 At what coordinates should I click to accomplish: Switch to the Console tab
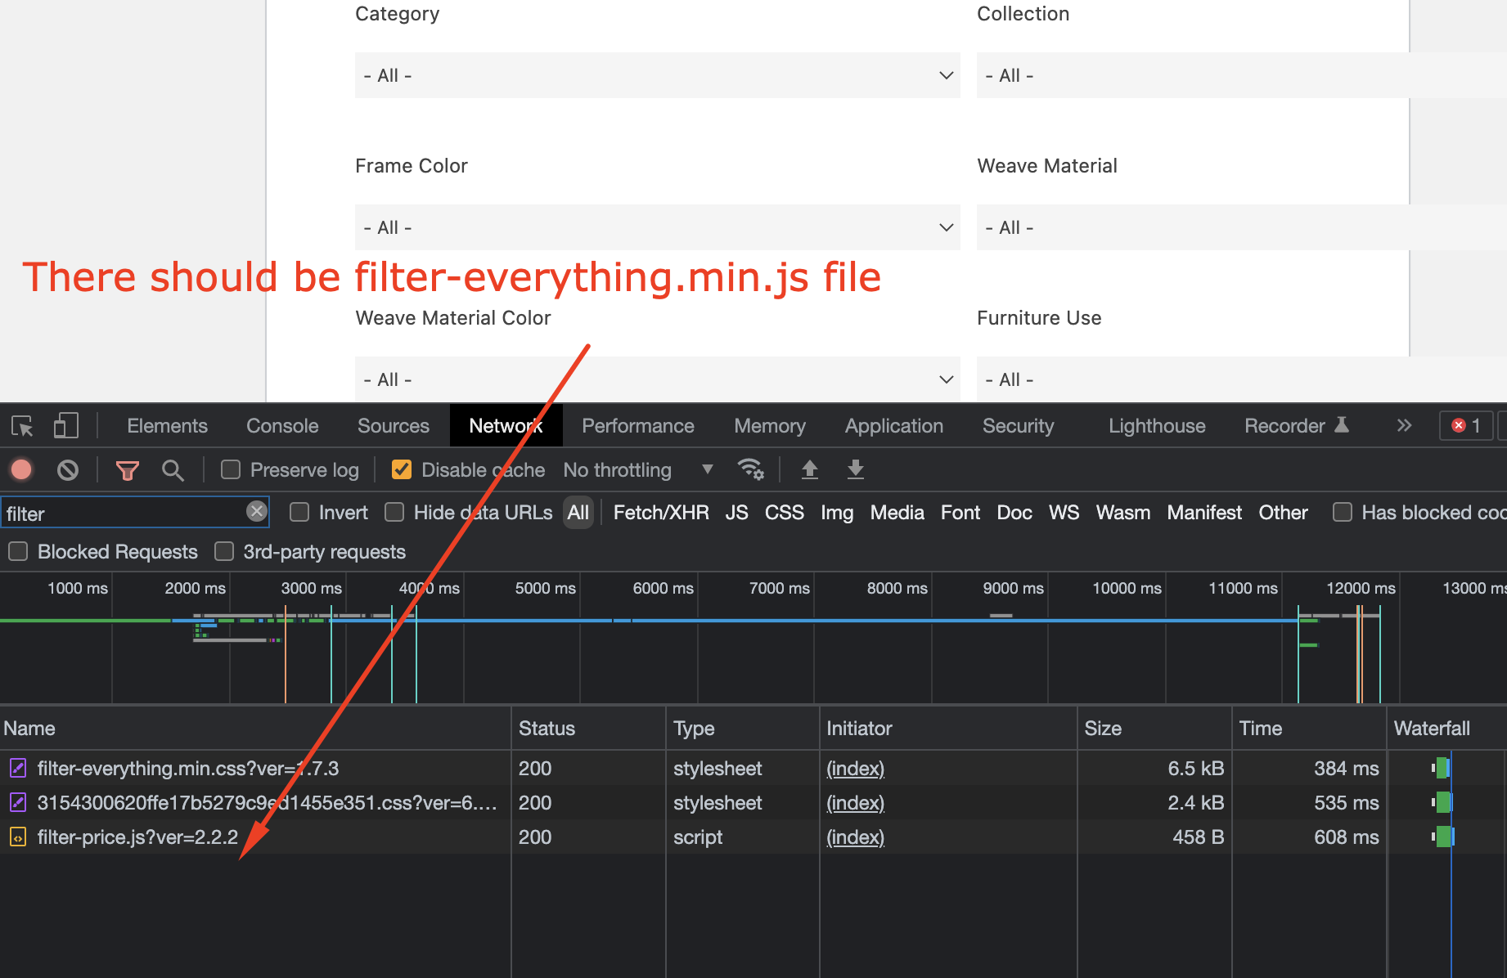pos(282,426)
